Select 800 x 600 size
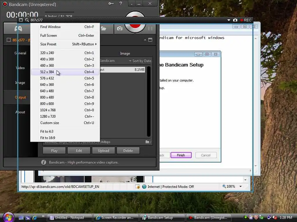The image size is (297, 222). point(65,104)
